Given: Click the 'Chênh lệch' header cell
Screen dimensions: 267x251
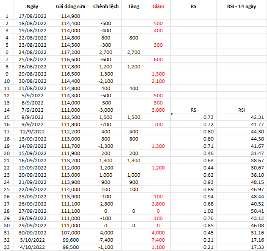Looking at the screenshot, I should coord(106,6).
